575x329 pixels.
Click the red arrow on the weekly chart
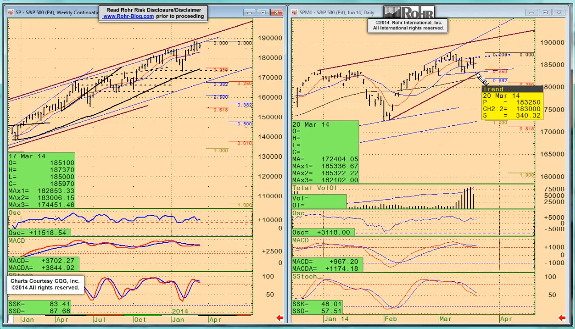pyautogui.click(x=280, y=318)
